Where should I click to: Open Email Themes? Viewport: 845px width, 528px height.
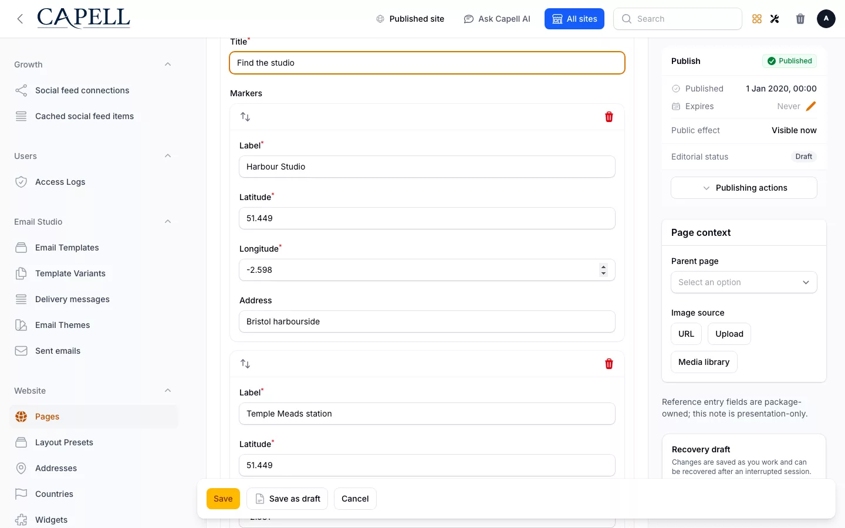pyautogui.click(x=94, y=325)
